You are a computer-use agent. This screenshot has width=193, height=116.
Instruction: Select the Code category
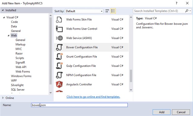coord(14,22)
